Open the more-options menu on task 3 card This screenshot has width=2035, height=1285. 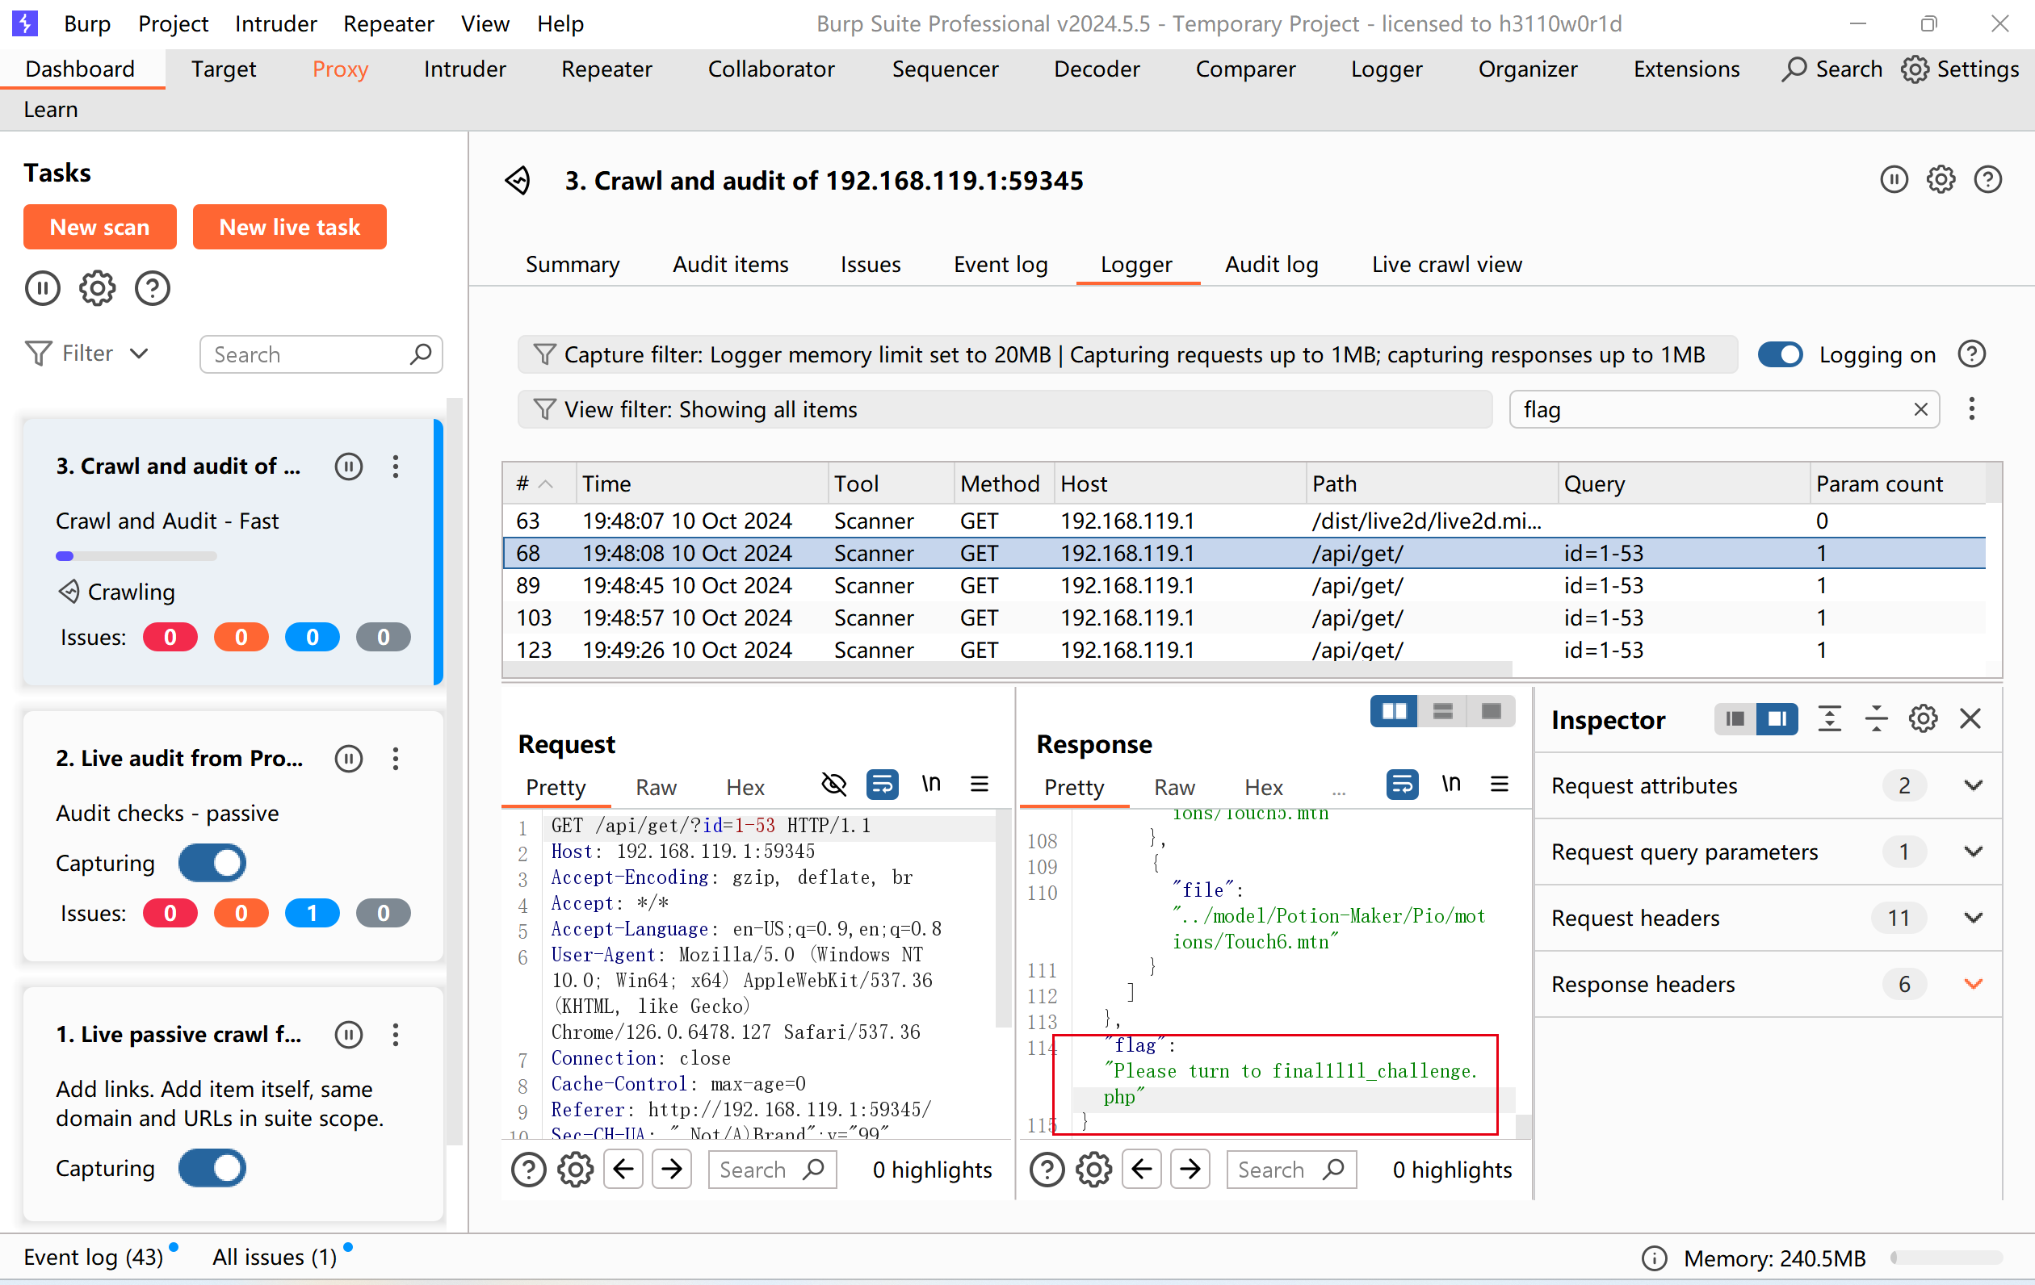[396, 467]
